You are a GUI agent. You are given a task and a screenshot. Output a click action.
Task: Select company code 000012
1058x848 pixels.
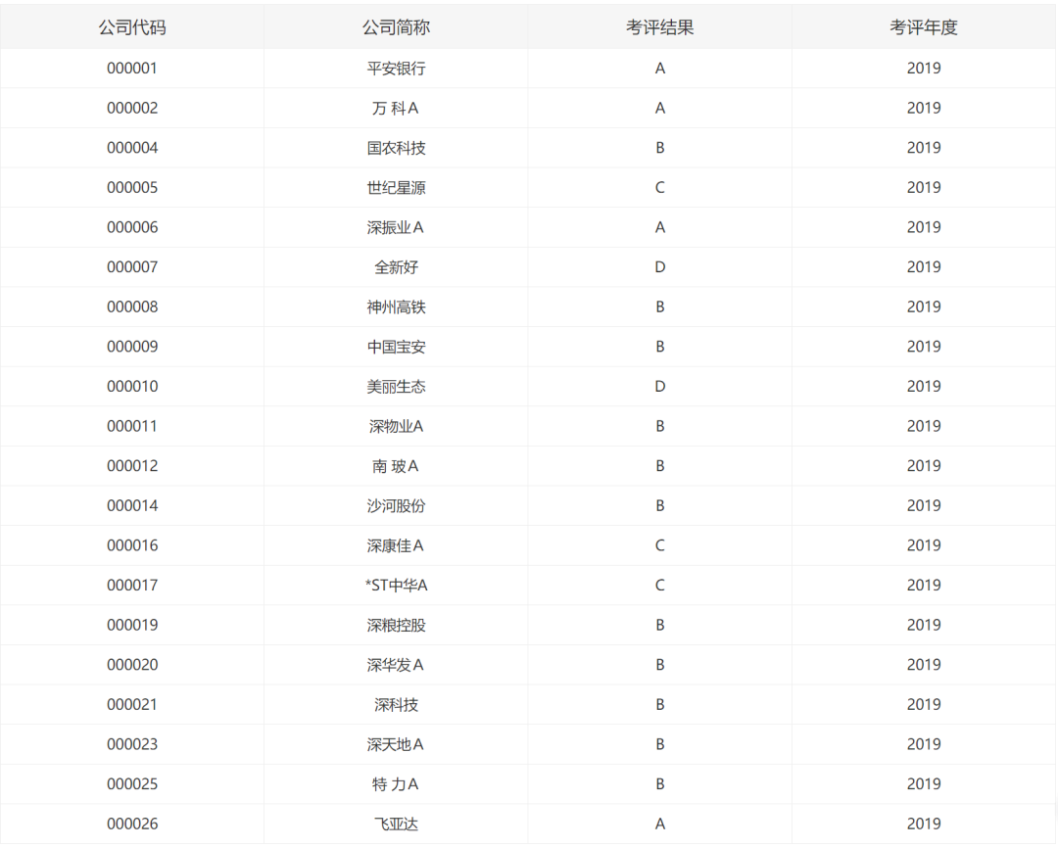tap(132, 466)
